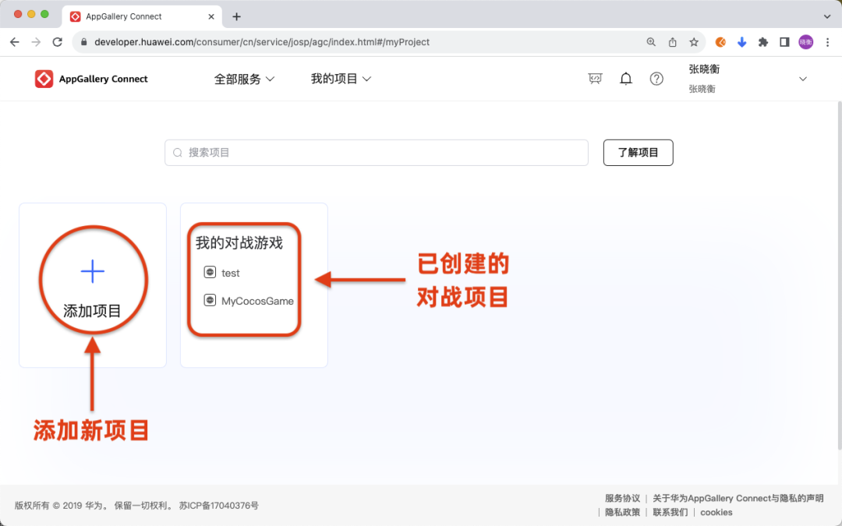Click the purple profile avatar icon

tap(806, 42)
